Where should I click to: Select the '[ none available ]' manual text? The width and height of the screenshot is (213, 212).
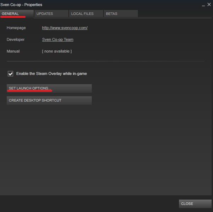[57, 51]
